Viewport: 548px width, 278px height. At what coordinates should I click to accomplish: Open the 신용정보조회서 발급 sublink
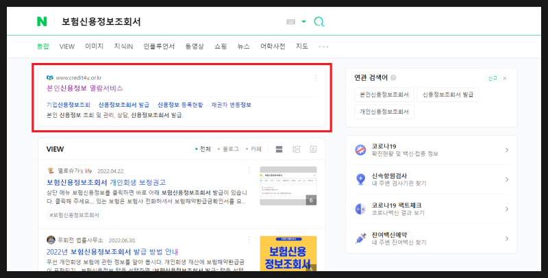point(124,105)
